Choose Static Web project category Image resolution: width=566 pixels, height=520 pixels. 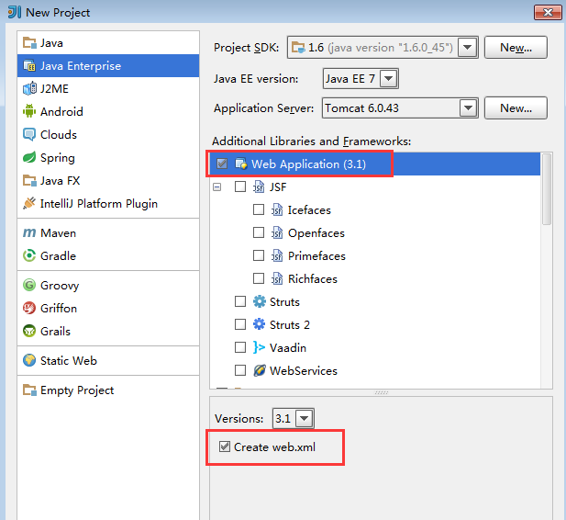click(x=68, y=361)
